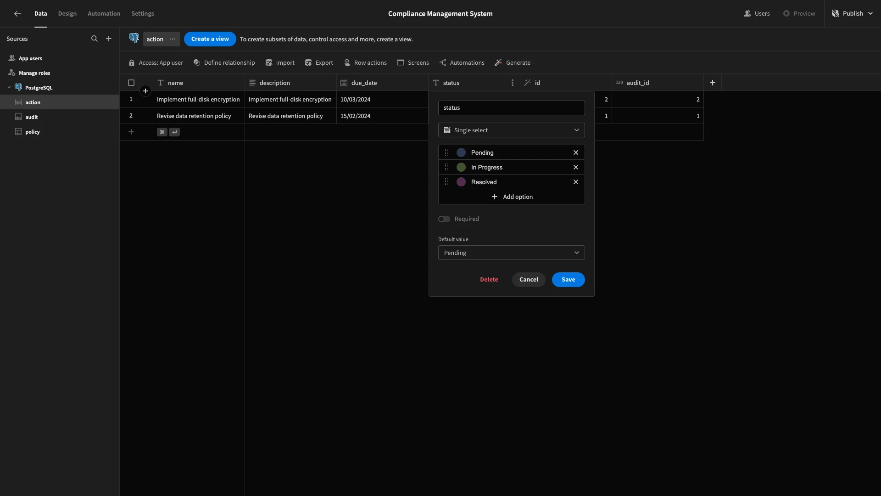Change the Resolved option color
This screenshot has height=496, width=881.
coord(461,182)
